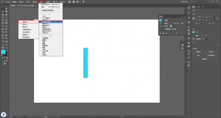Toggle constrain width and height proportions link
The width and height of the screenshot is (221, 118).
[217, 18]
